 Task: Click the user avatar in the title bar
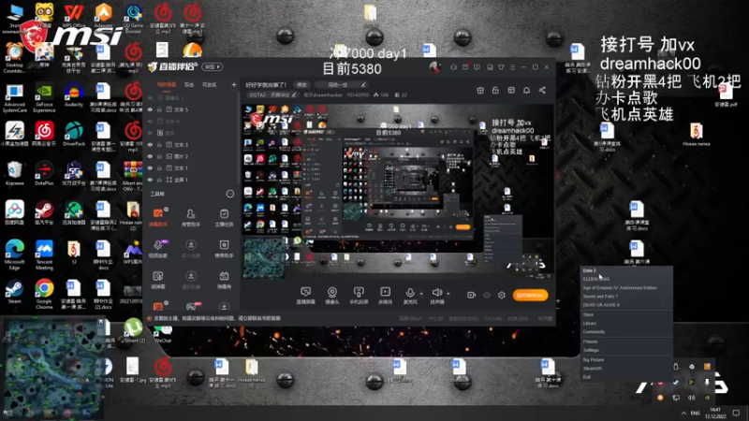(x=434, y=67)
